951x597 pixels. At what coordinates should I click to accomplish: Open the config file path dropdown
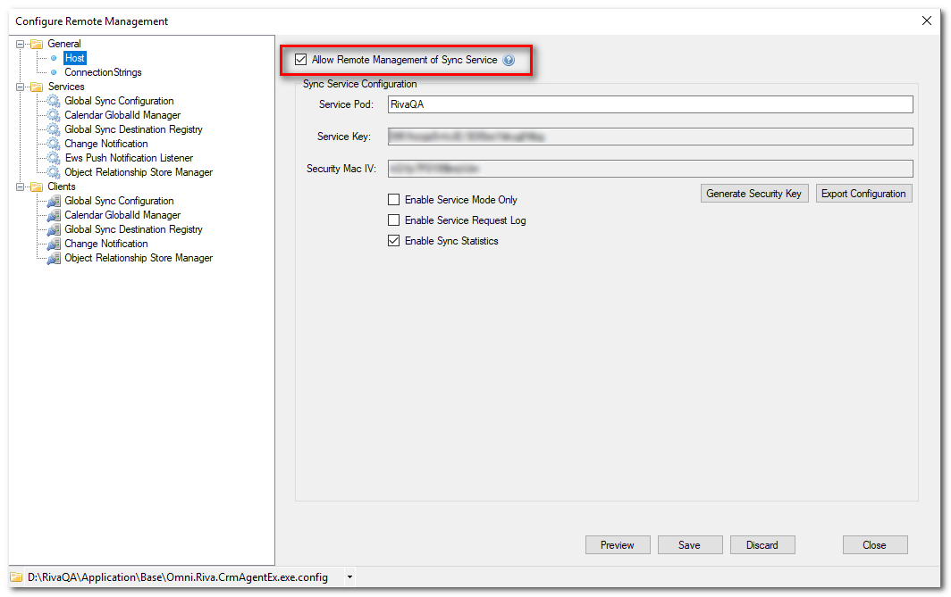pos(348,577)
